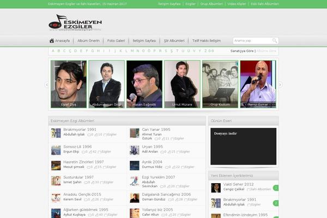
Task: Show next artists with right carousel arrow
Action: click(x=280, y=84)
